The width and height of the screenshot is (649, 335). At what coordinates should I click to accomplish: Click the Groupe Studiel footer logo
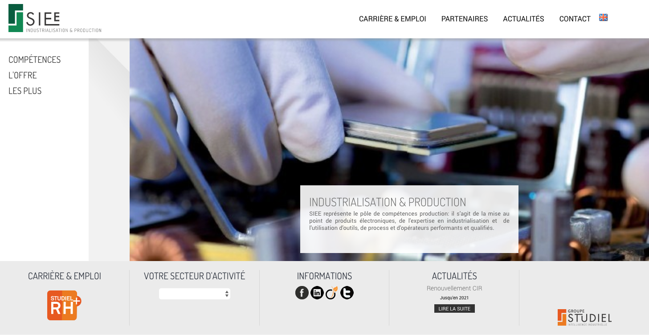coord(584,317)
